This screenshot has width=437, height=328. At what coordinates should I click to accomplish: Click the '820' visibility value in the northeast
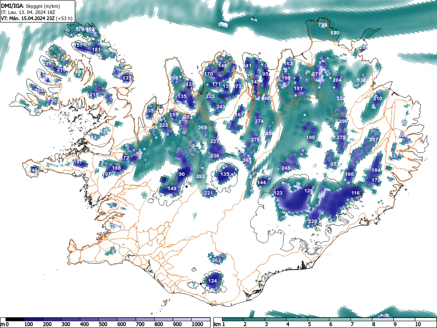(x=335, y=33)
